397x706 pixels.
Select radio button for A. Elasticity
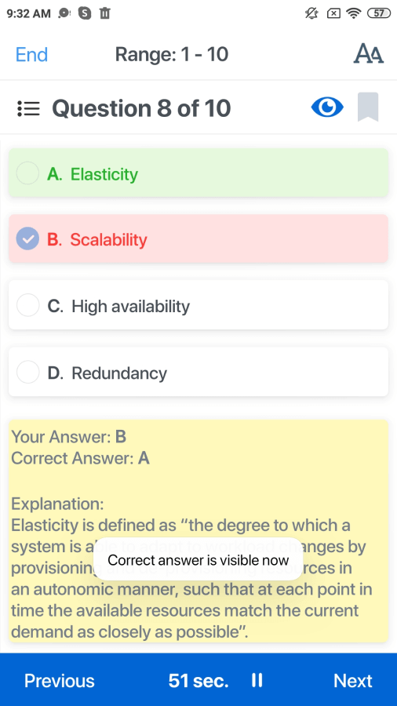tap(27, 173)
